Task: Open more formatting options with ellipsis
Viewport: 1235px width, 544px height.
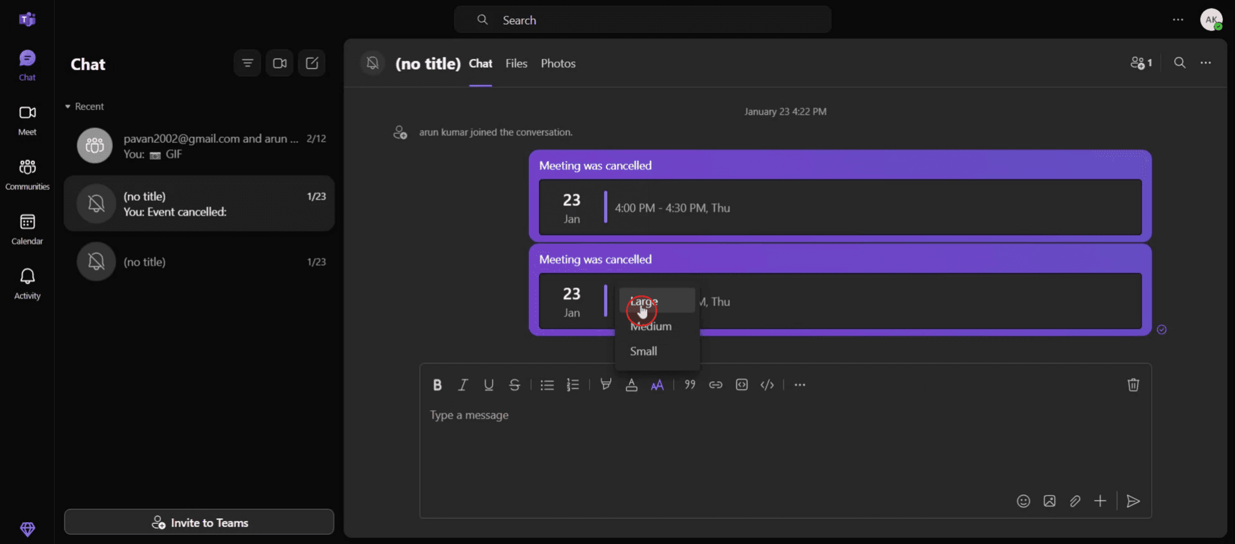Action: pyautogui.click(x=799, y=384)
